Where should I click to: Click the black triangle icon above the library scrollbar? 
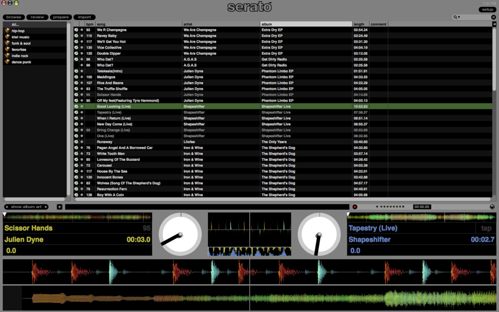[494, 24]
